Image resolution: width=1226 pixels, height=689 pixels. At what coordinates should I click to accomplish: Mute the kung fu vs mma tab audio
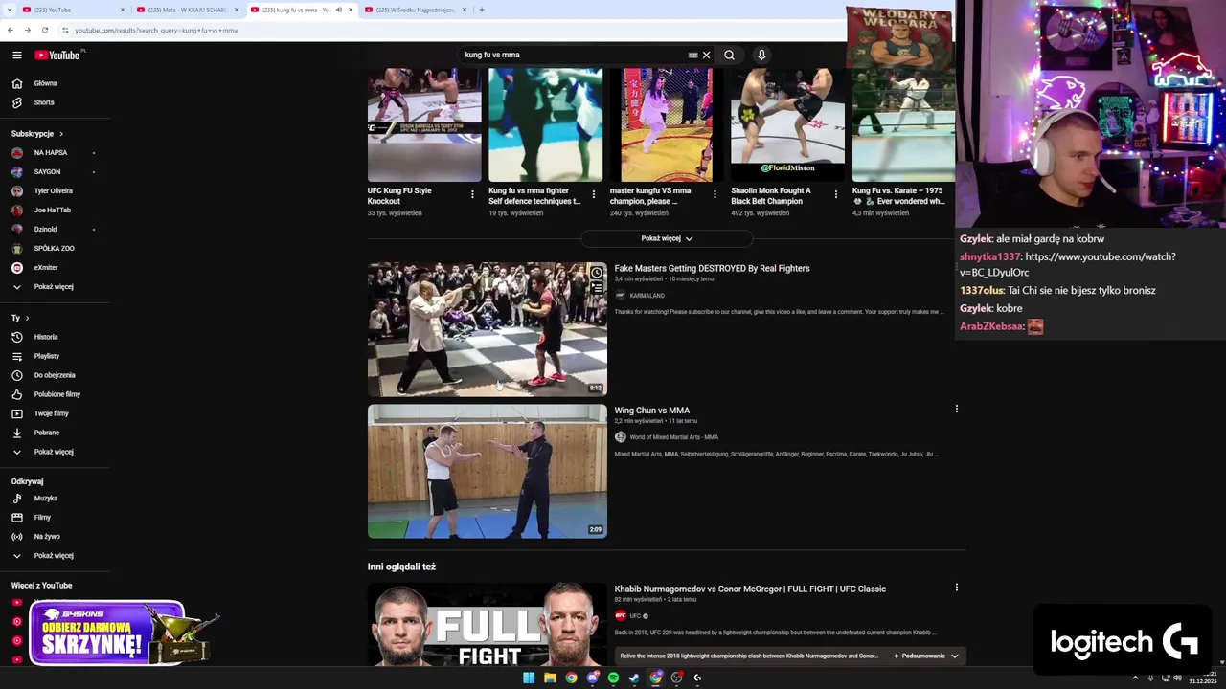(338, 10)
